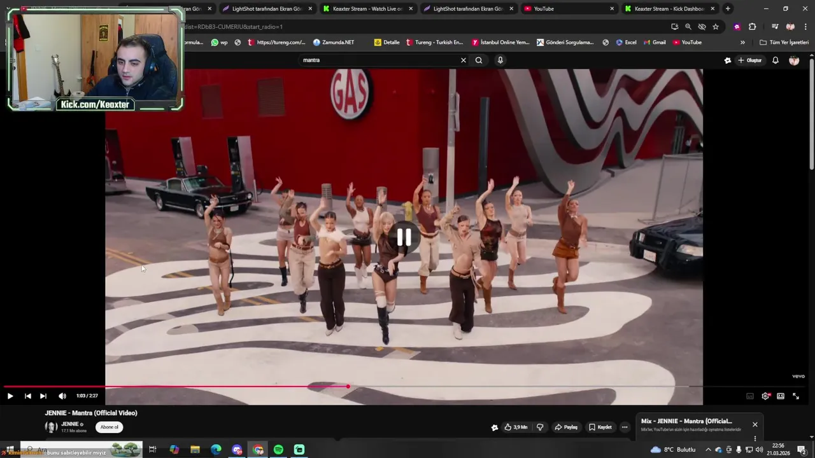The image size is (815, 458).
Task: Open the Chrome three-dot menu
Action: click(x=805, y=27)
